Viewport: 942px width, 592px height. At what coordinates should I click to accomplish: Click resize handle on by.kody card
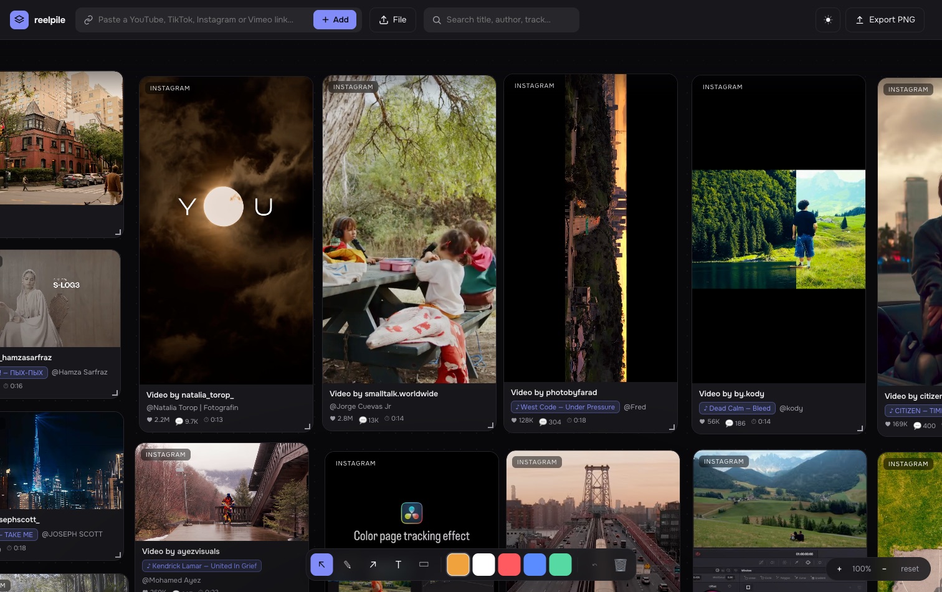[x=860, y=428]
